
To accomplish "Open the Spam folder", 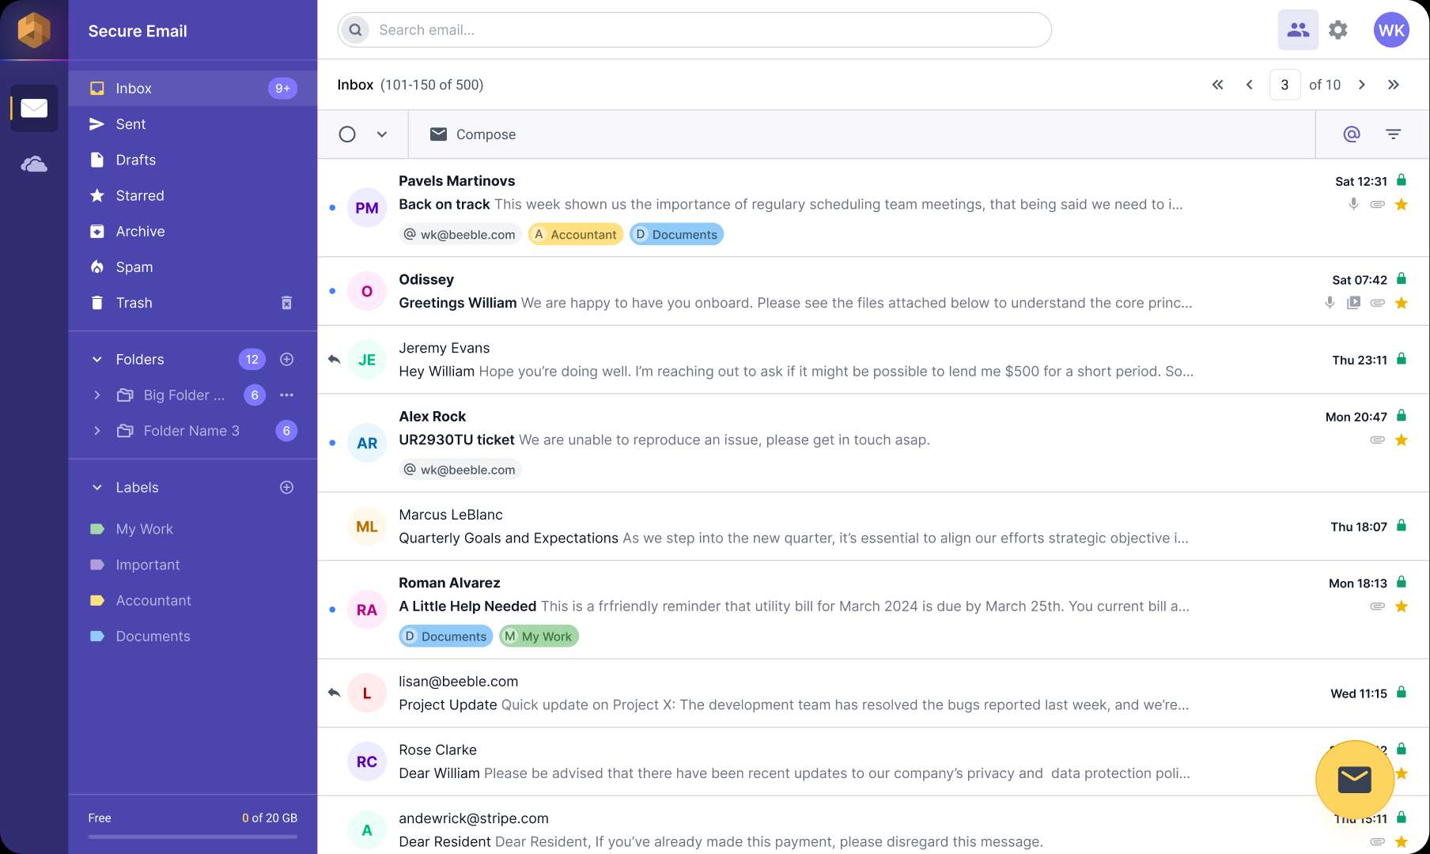I will pos(192,266).
